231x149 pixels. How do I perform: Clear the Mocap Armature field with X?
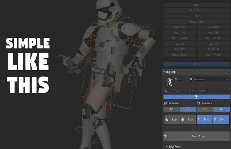coord(227,79)
